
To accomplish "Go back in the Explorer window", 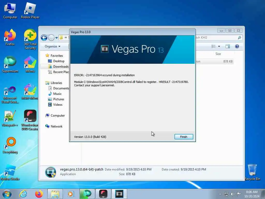I will pyautogui.click(x=44, y=38).
